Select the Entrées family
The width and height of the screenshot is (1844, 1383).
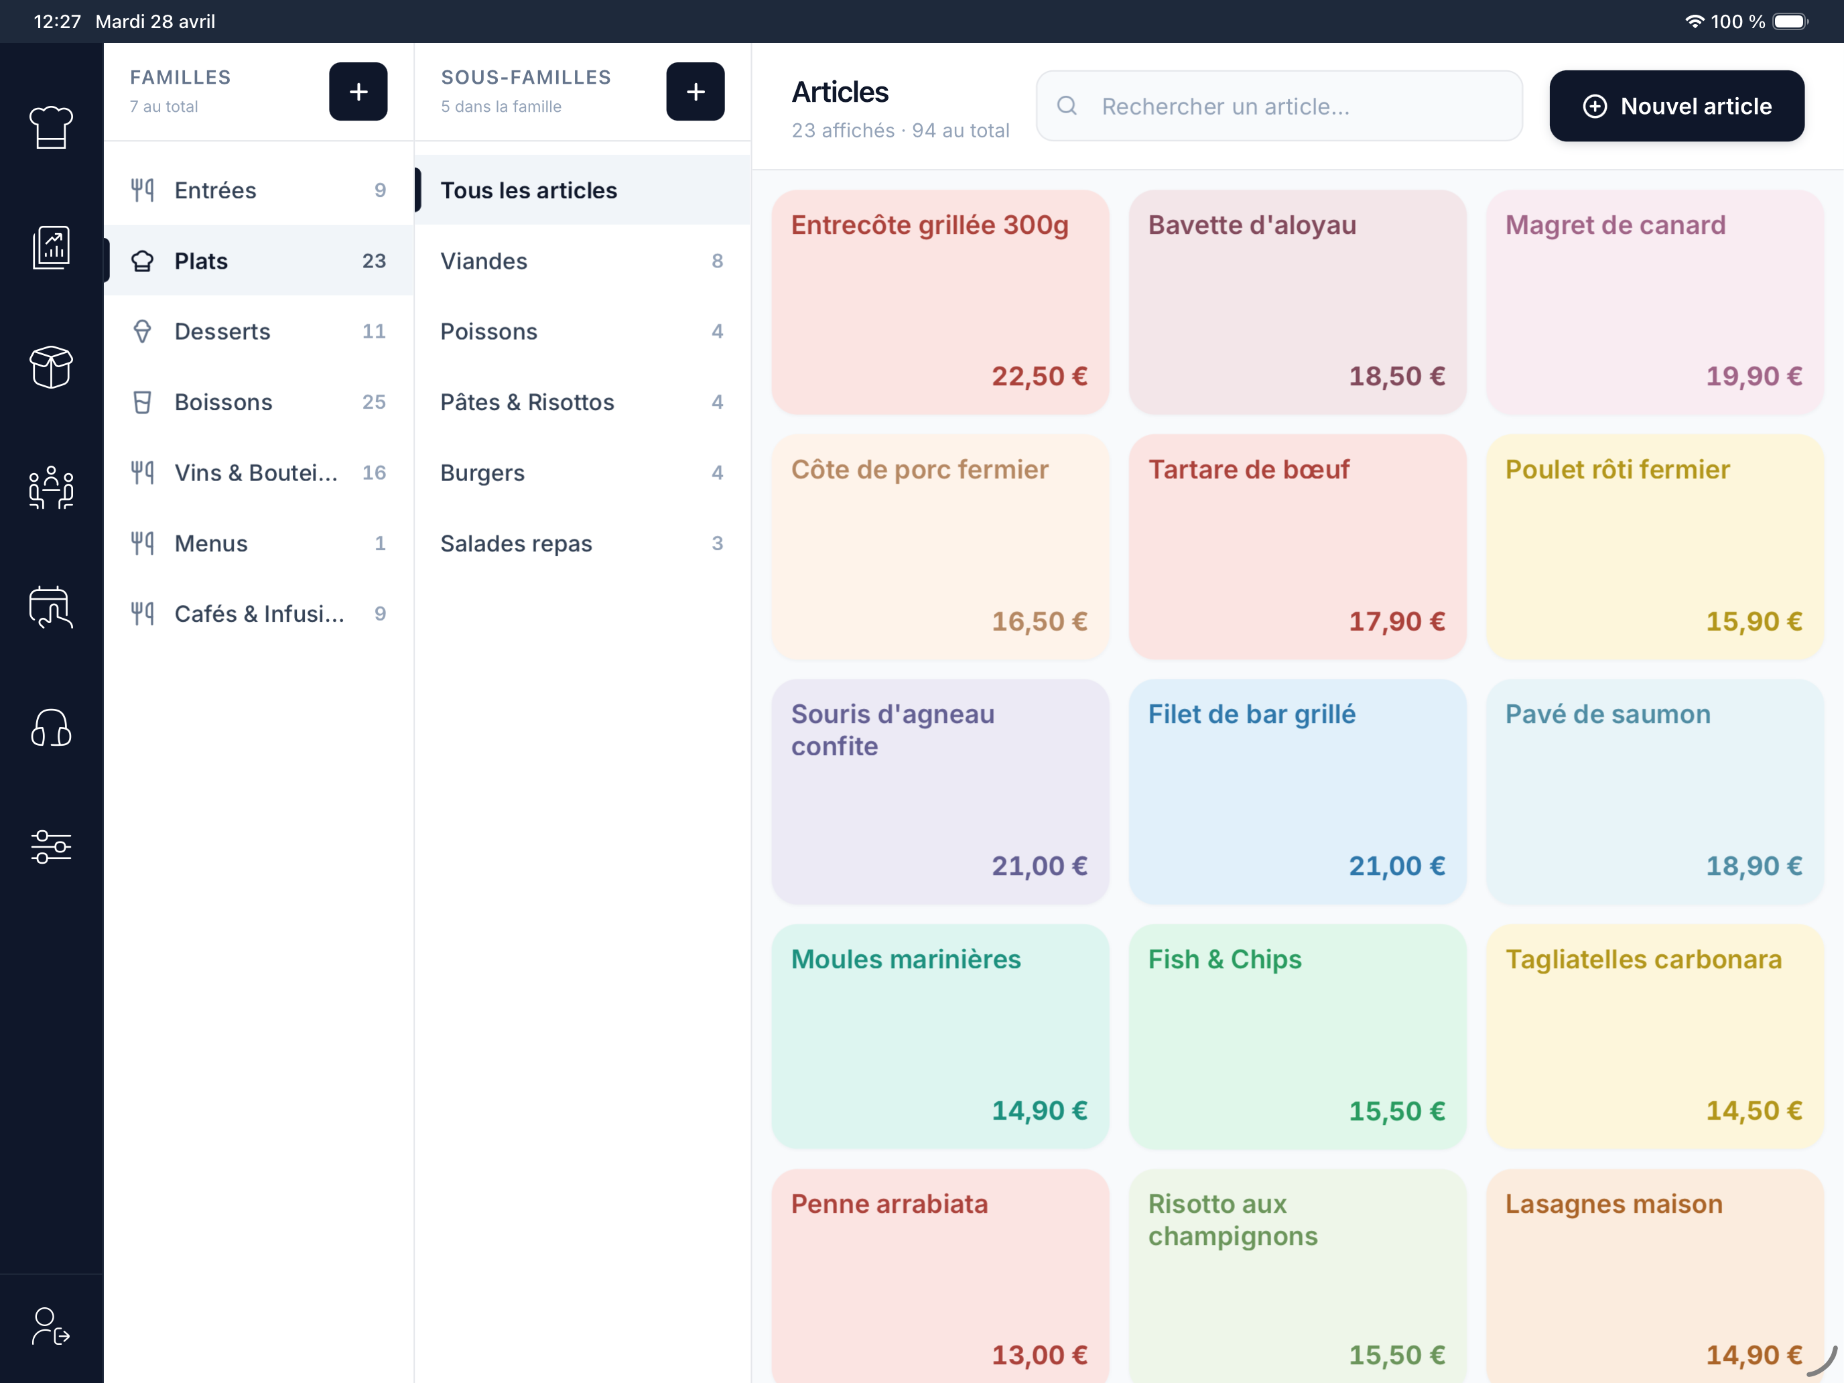[x=259, y=190]
